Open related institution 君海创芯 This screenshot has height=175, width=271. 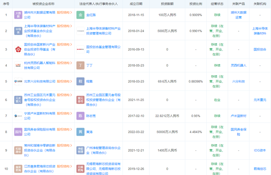(260, 169)
